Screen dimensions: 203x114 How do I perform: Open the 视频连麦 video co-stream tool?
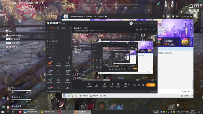pos(49,72)
